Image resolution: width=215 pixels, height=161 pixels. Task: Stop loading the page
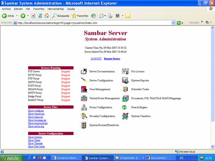[x=33, y=16]
